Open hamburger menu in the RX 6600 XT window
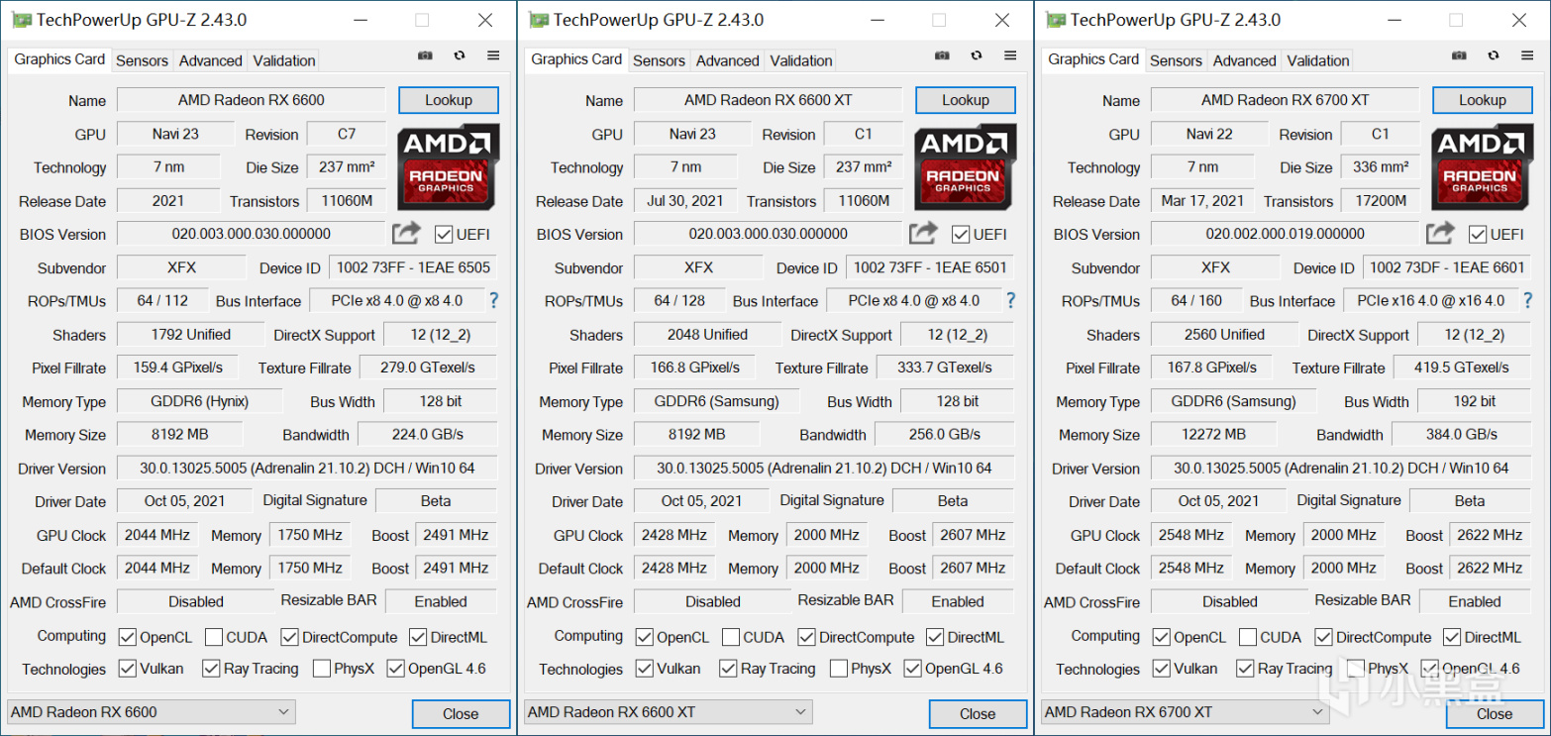Screen dimensions: 1551x736 (1010, 56)
